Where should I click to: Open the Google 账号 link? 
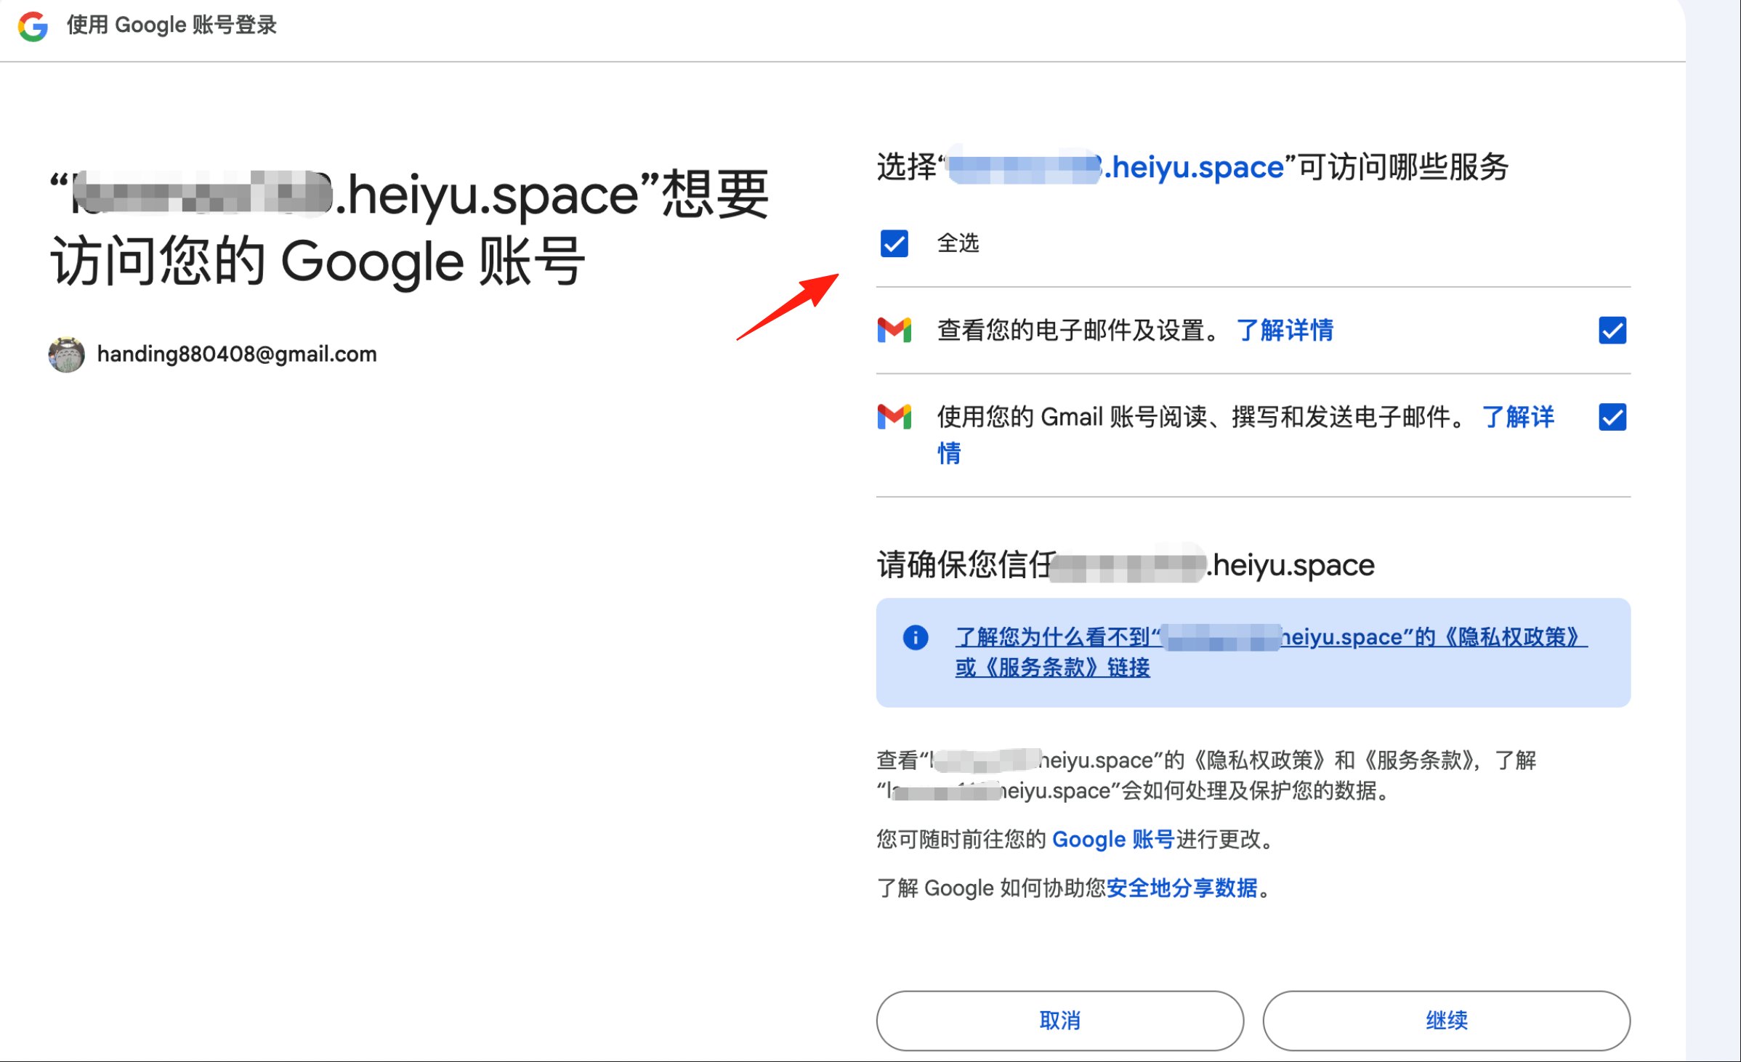click(1113, 840)
